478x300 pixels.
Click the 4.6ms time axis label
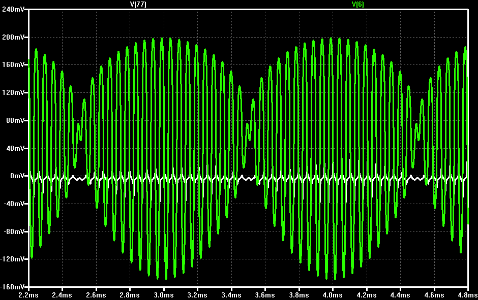point(434,295)
